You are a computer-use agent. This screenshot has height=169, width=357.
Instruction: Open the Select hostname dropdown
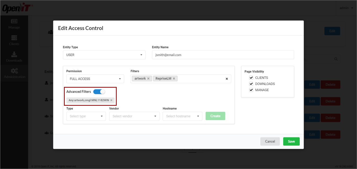coord(182,116)
